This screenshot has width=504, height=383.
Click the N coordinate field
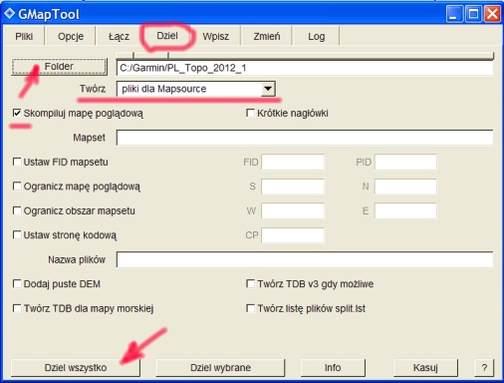(405, 187)
